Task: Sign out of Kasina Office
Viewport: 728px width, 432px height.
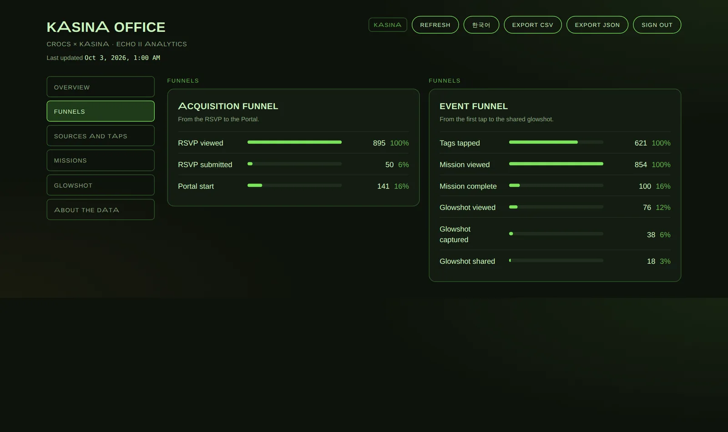Action: coord(657,25)
